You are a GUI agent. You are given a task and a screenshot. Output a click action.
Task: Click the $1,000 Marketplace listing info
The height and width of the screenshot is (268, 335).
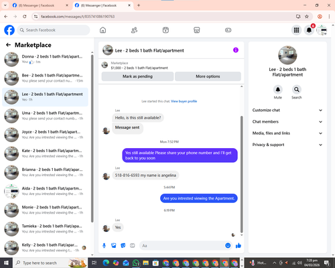(139, 66)
